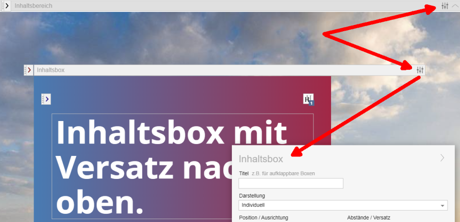
Task: Open settings sliders icon in Inhaltsbox bar
Action: pyautogui.click(x=420, y=70)
